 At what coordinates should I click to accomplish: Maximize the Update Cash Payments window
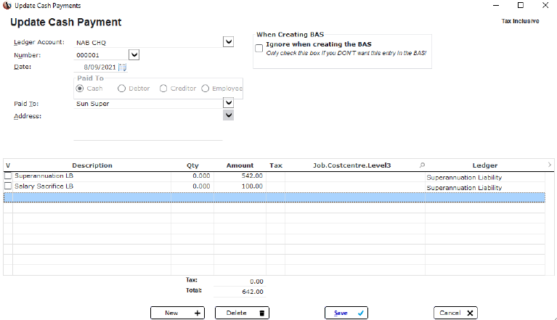(521, 5)
